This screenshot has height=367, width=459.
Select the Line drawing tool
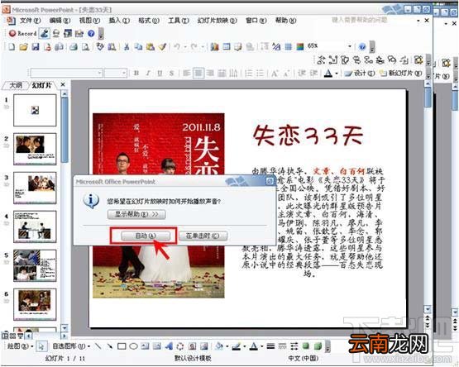pos(98,346)
